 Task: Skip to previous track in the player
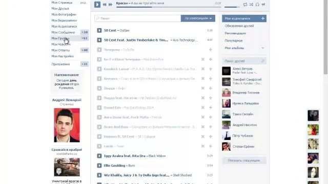[105, 5]
